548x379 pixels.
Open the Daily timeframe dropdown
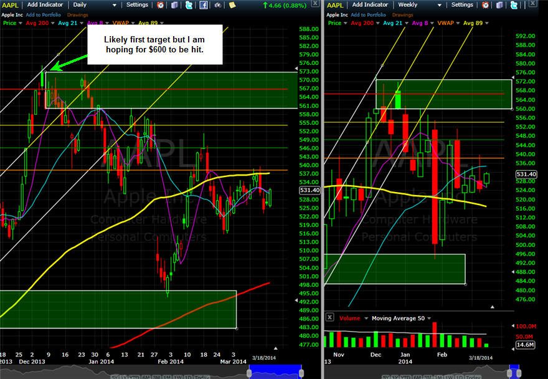[95, 5]
